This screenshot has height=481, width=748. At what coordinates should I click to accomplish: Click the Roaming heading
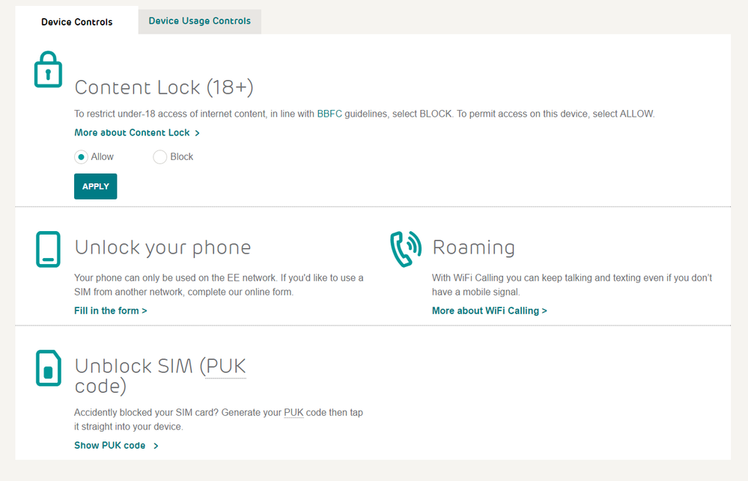[x=473, y=248]
